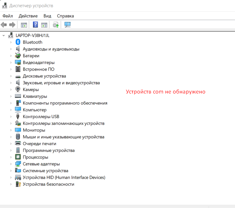Click the Компоненты программного обеспечения icon
The width and height of the screenshot is (235, 208).
pos(18,103)
